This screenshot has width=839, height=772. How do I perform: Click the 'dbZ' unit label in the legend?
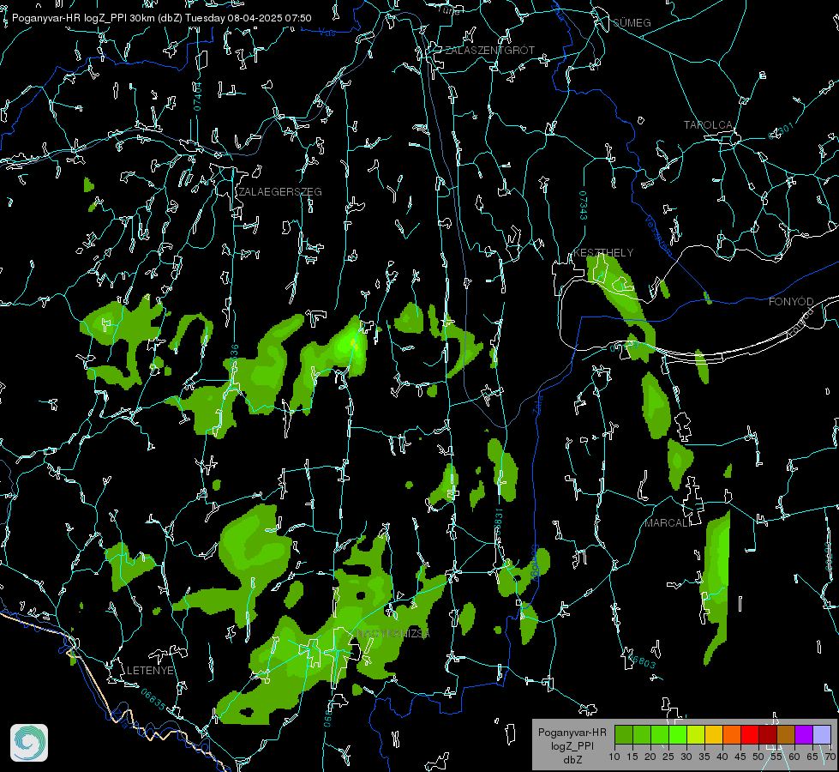pyautogui.click(x=572, y=760)
